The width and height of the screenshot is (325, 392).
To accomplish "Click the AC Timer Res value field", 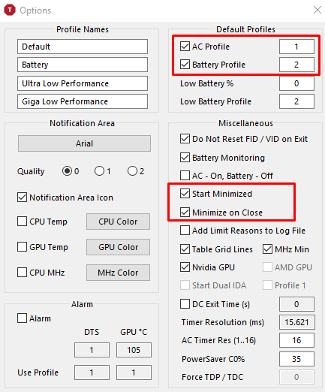I will click(x=296, y=340).
